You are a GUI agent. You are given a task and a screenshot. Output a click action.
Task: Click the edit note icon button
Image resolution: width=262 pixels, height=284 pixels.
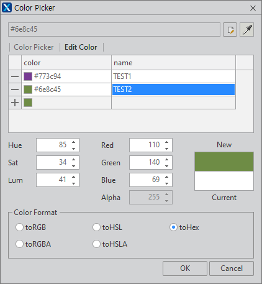point(230,30)
